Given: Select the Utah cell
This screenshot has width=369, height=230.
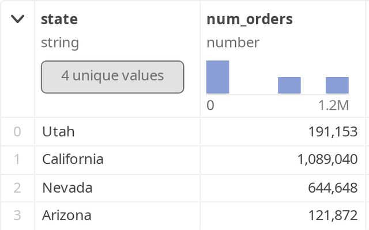Looking at the screenshot, I should click(59, 132).
